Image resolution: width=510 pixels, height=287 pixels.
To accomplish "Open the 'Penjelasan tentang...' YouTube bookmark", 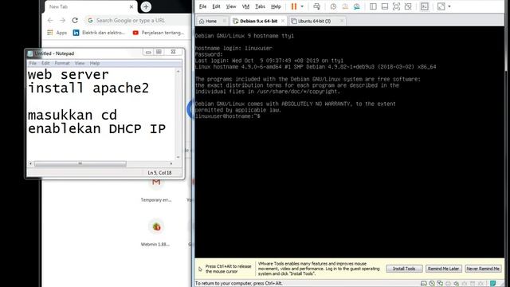I will click(x=159, y=33).
